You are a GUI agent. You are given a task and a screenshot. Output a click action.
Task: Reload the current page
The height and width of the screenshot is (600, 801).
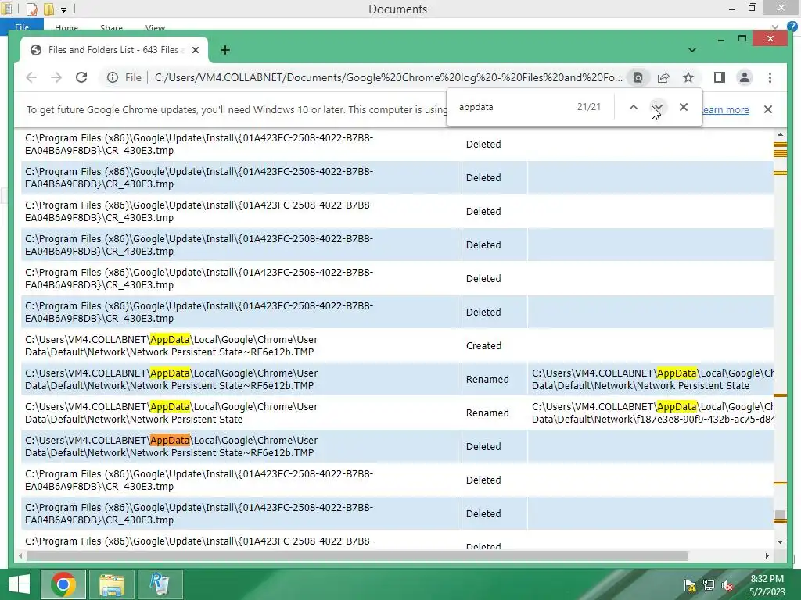click(81, 77)
